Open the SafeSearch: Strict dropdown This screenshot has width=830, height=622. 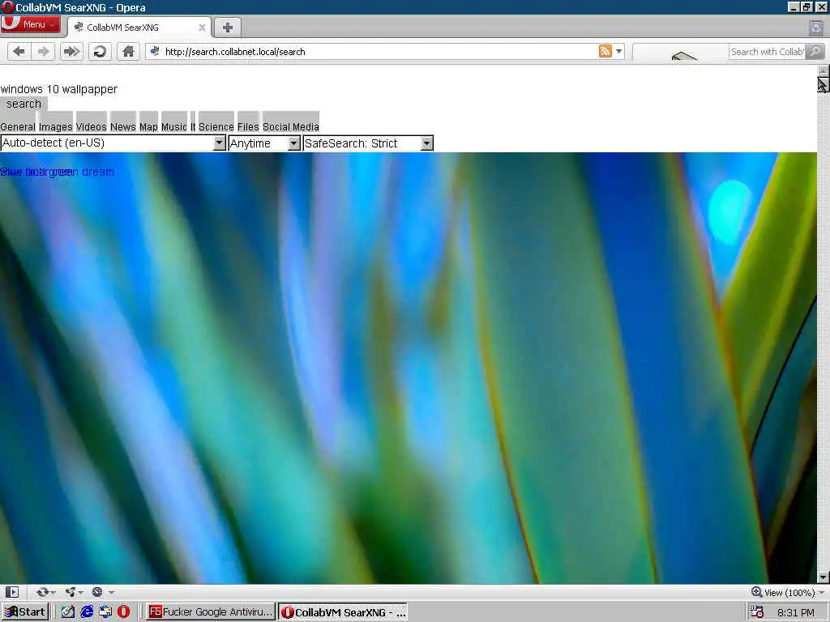click(368, 143)
